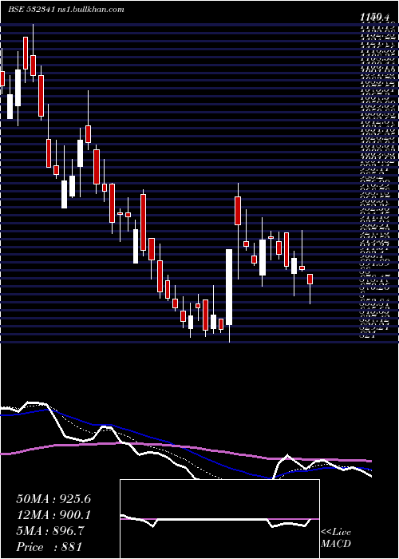Click the BSE 532341 ns1.bullkhan.com header text
This screenshot has height=559, width=399.
click(x=66, y=10)
